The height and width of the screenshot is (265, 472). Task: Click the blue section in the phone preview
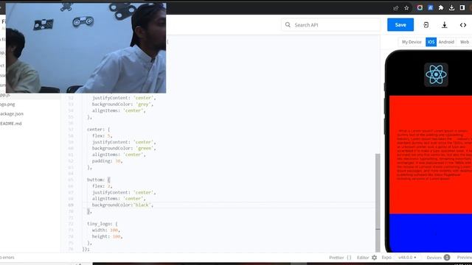[431, 233]
